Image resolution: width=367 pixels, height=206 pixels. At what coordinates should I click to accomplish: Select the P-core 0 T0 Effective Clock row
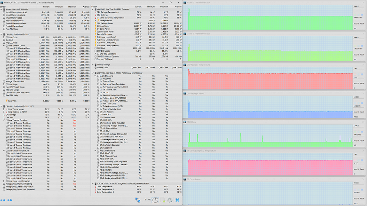pyautogui.click(x=45, y=48)
